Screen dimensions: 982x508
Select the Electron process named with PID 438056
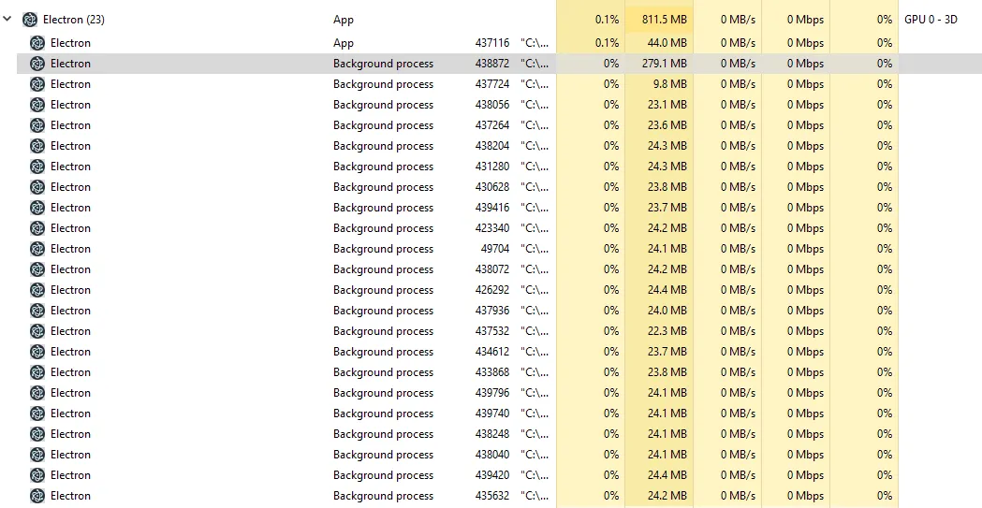tap(70, 105)
